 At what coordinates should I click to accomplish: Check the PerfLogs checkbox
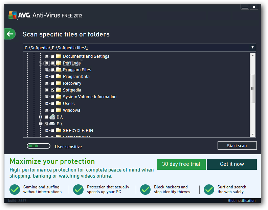click(x=53, y=63)
